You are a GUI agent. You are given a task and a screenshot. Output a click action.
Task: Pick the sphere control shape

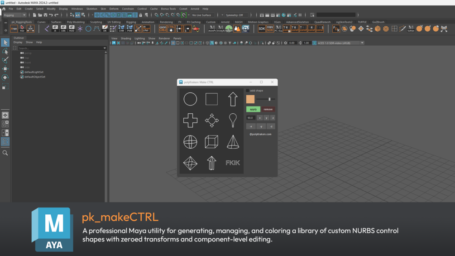[x=190, y=142]
